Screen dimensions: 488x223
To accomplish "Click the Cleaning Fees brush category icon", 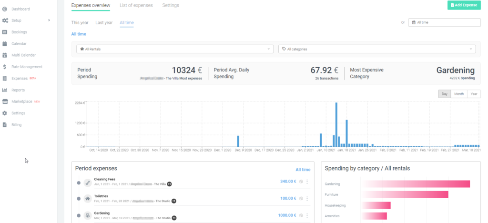I will tap(88, 182).
